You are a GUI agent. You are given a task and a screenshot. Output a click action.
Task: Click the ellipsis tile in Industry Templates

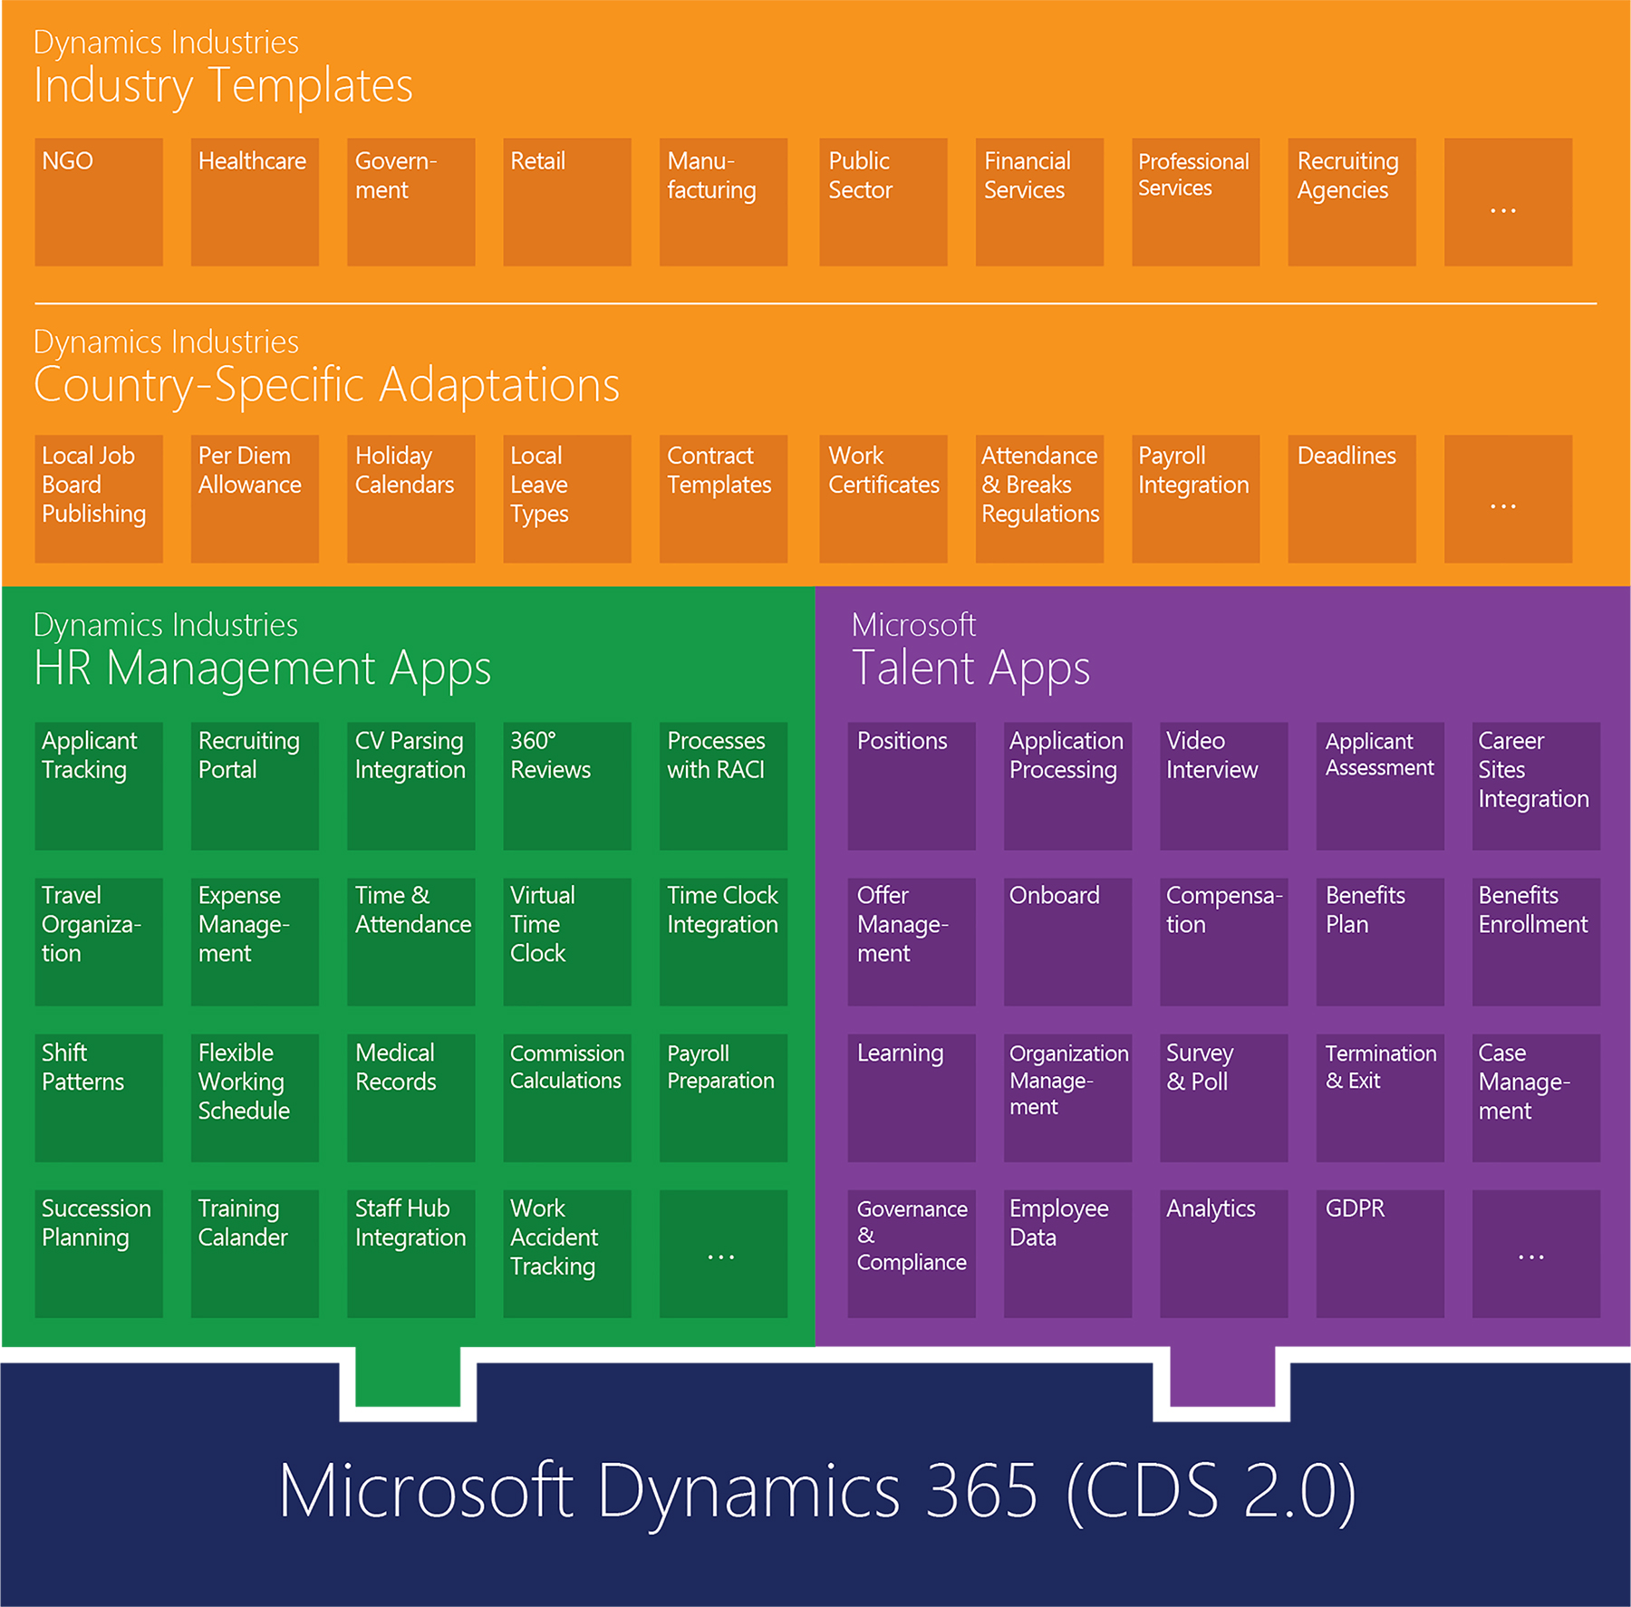pos(1509,202)
